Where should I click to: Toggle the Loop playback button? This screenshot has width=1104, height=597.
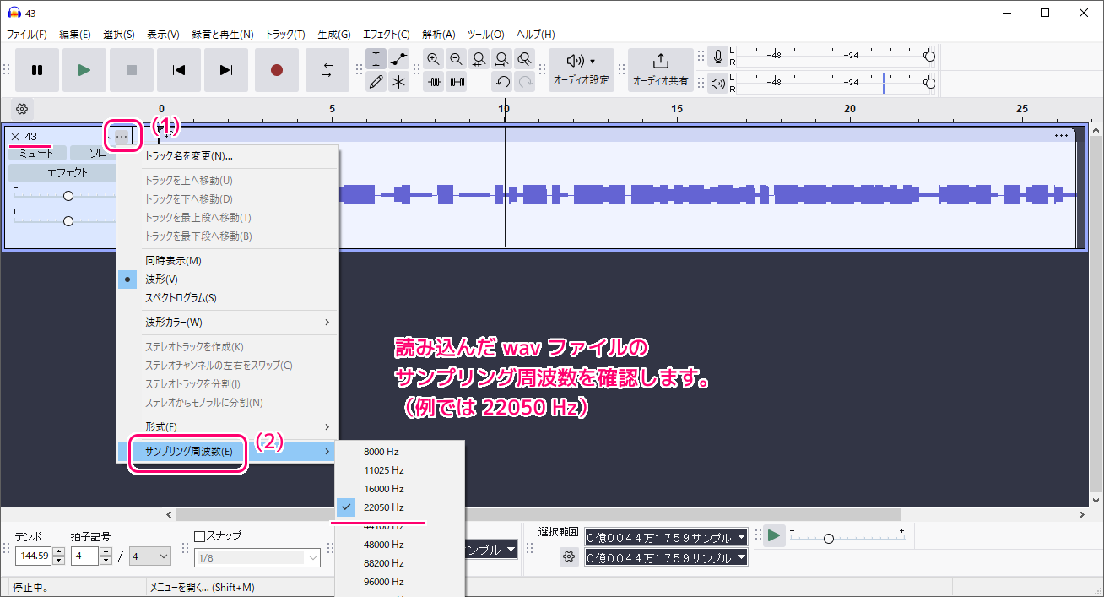327,70
